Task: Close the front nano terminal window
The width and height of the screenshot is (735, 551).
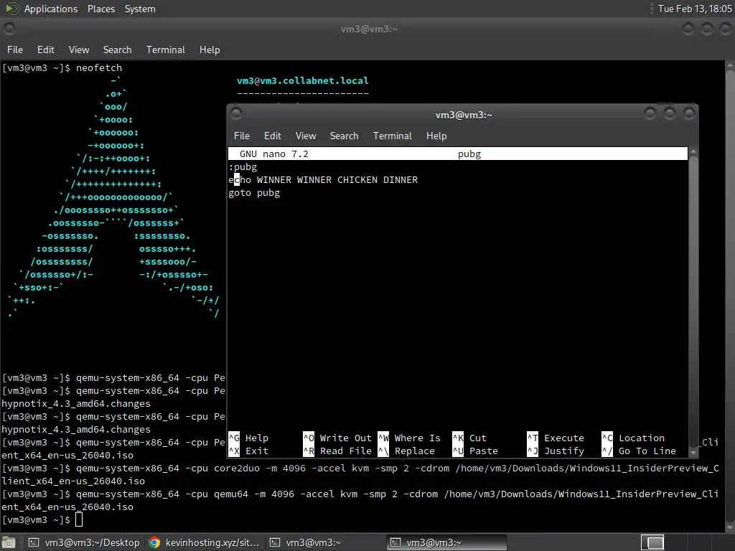Action: 688,114
